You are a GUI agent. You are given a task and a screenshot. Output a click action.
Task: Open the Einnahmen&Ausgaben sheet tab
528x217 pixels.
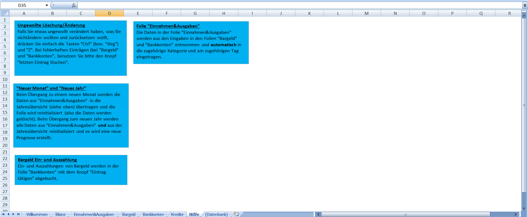(x=94, y=215)
